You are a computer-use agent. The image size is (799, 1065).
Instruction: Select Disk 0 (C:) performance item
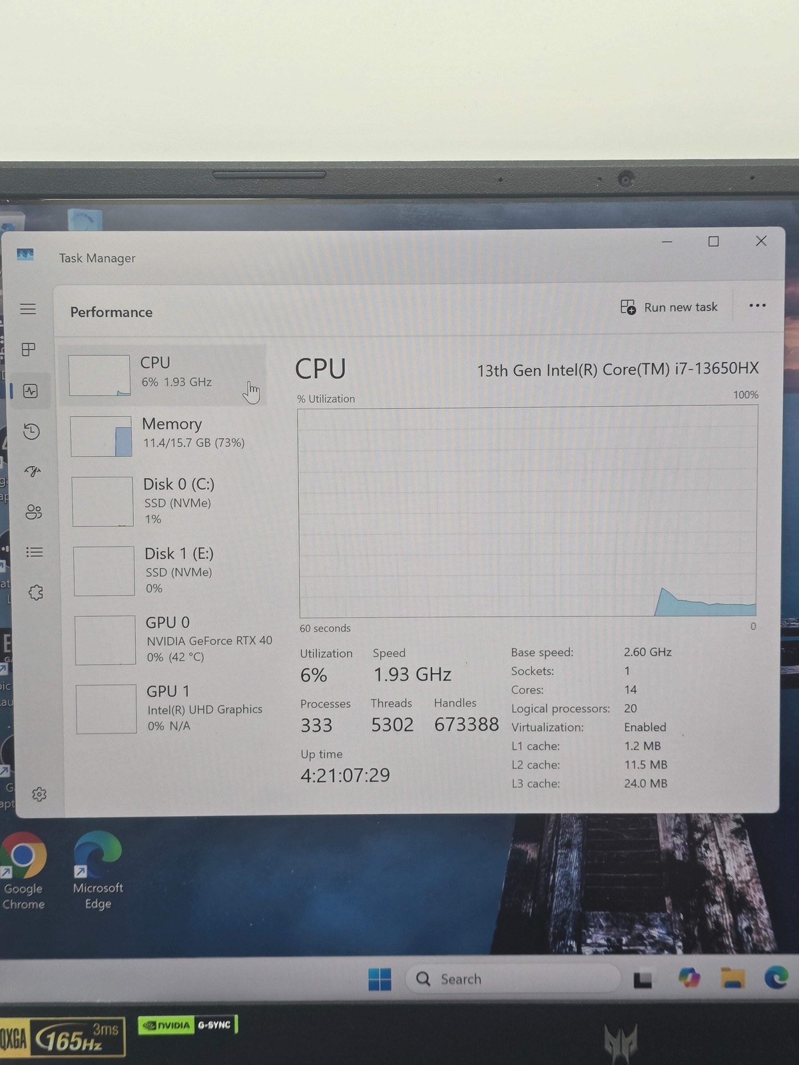click(x=168, y=501)
